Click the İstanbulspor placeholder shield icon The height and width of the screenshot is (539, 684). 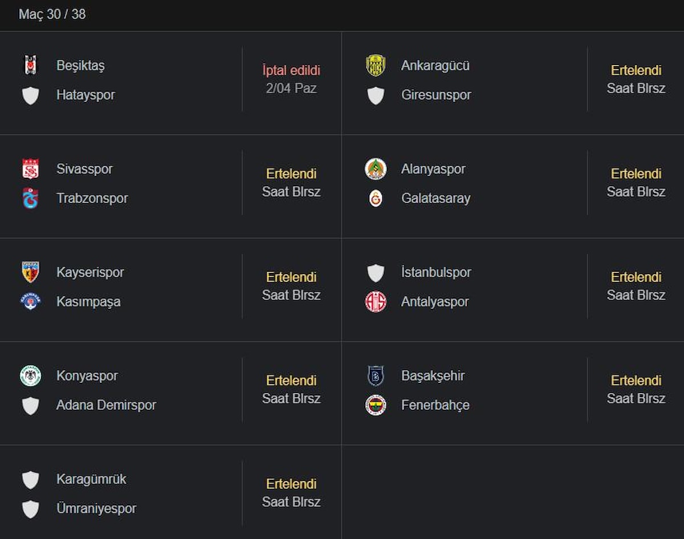click(x=376, y=273)
